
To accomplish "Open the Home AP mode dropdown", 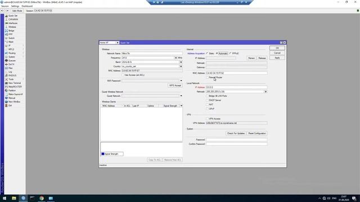I will [x=118, y=43].
